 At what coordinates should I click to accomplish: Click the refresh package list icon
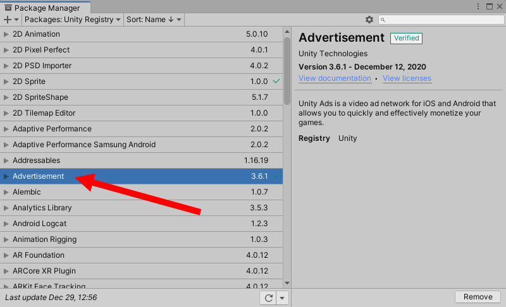[268, 298]
